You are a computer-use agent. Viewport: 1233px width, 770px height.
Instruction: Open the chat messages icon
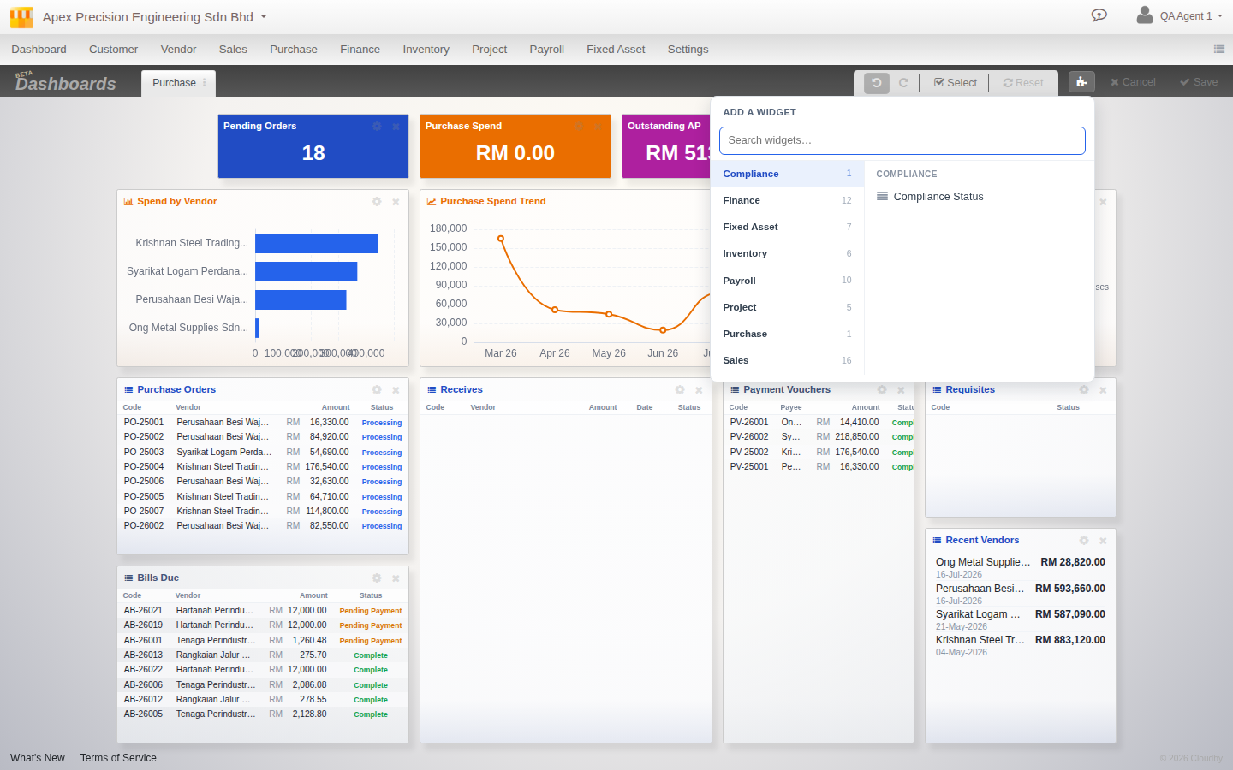point(1099,15)
